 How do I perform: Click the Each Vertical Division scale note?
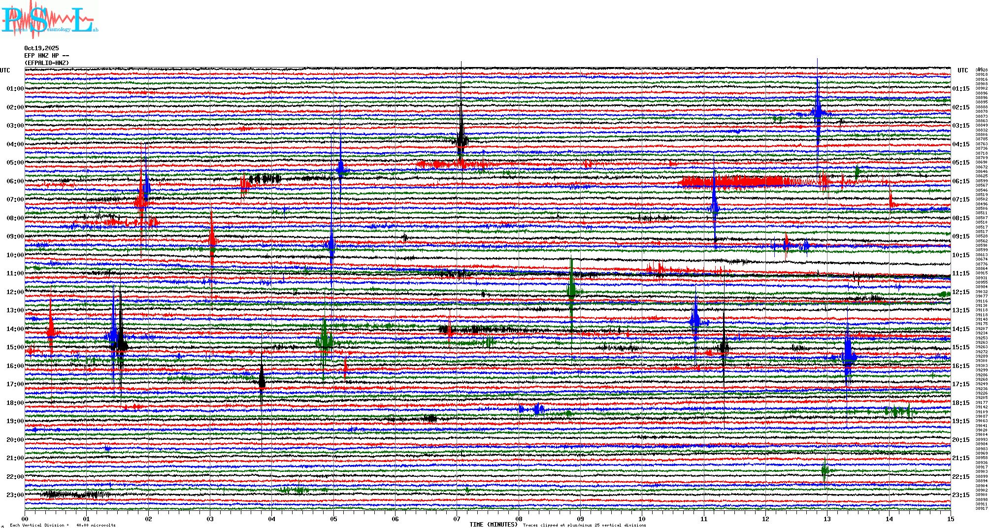(x=63, y=525)
